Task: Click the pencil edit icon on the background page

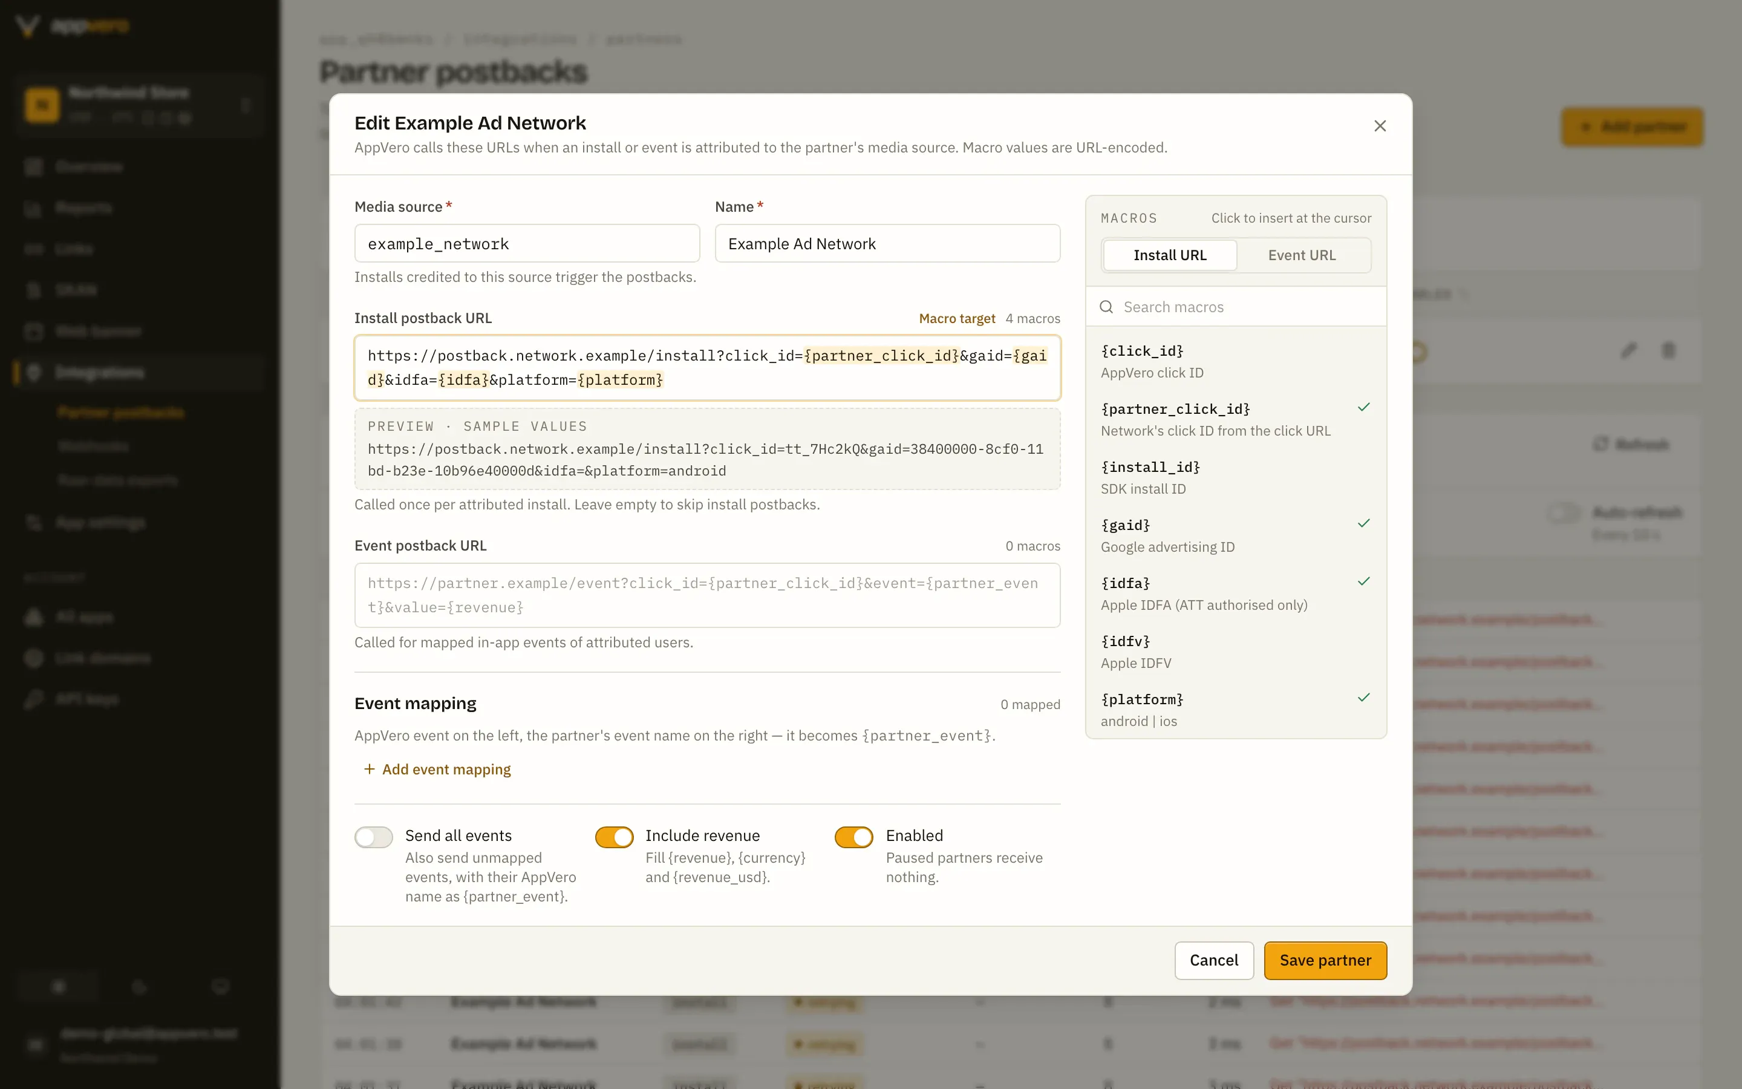Action: tap(1628, 351)
